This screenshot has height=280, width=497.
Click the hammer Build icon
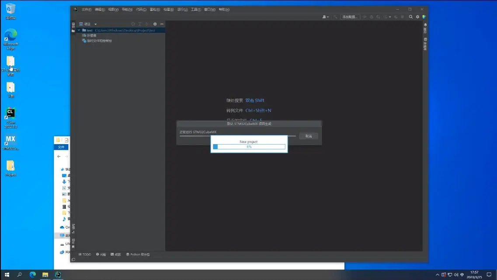[335, 17]
